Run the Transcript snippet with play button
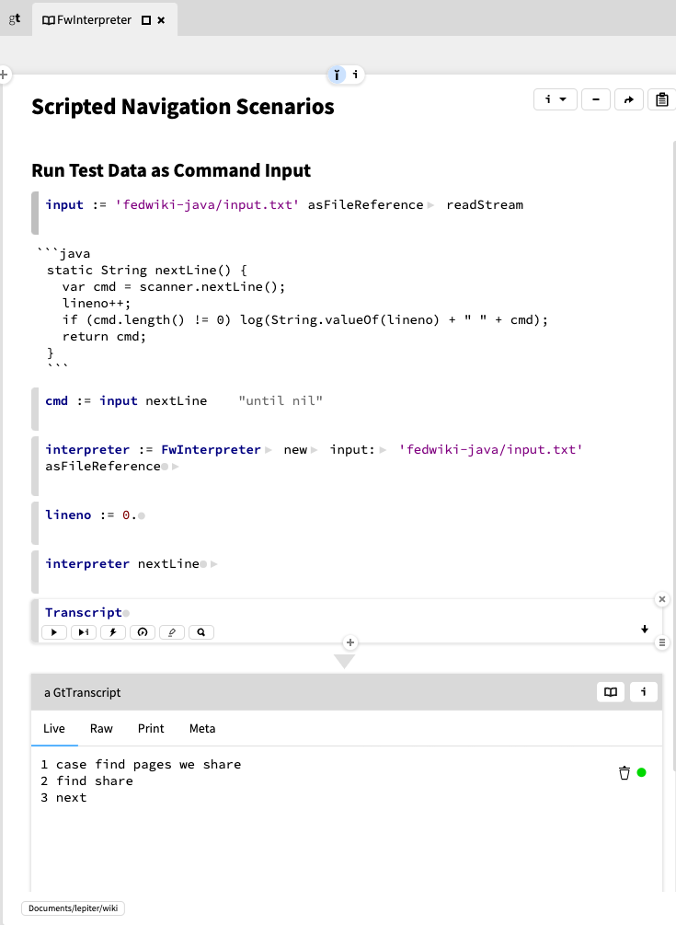The image size is (676, 925). pyautogui.click(x=53, y=632)
